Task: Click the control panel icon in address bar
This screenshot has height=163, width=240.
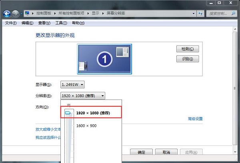Action: click(x=27, y=14)
